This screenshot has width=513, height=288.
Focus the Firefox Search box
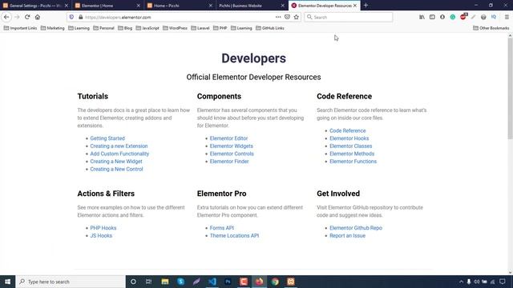click(x=348, y=17)
